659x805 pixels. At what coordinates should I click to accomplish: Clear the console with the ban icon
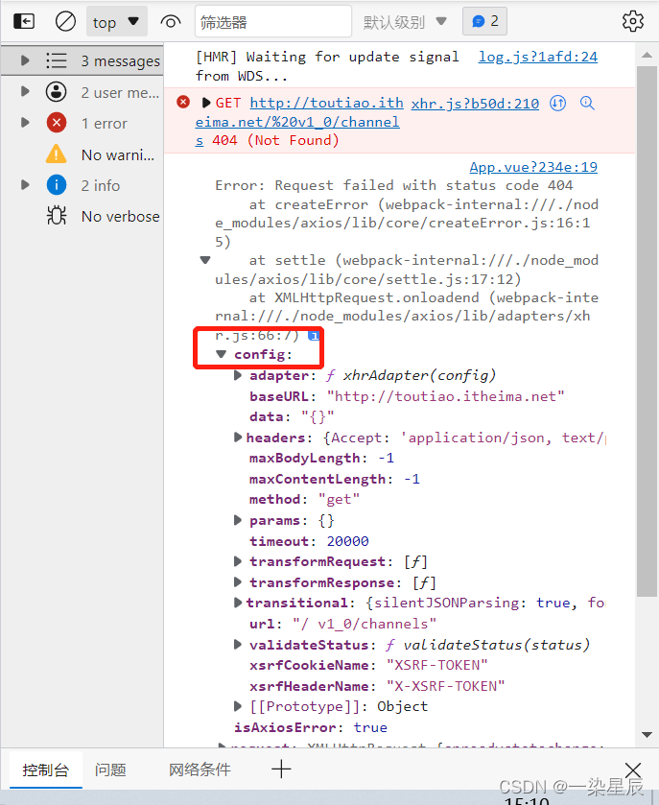coord(65,21)
